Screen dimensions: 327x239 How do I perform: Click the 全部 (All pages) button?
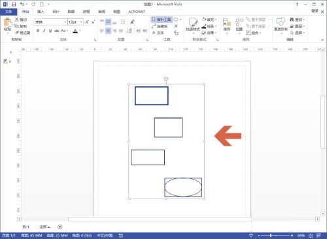pyautogui.click(x=44, y=227)
